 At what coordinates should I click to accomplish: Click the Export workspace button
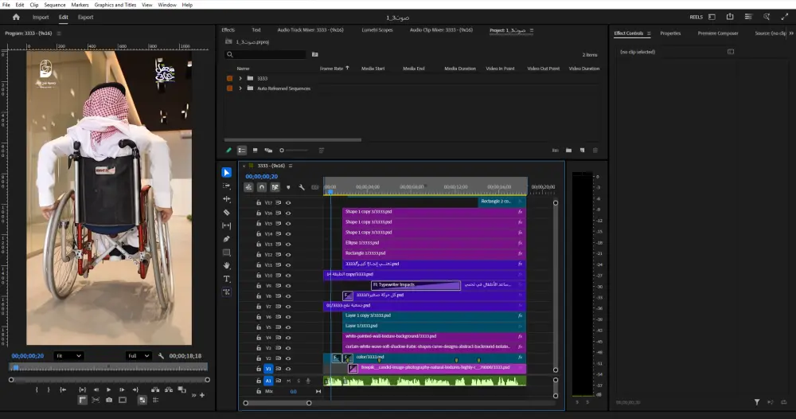pyautogui.click(x=85, y=17)
